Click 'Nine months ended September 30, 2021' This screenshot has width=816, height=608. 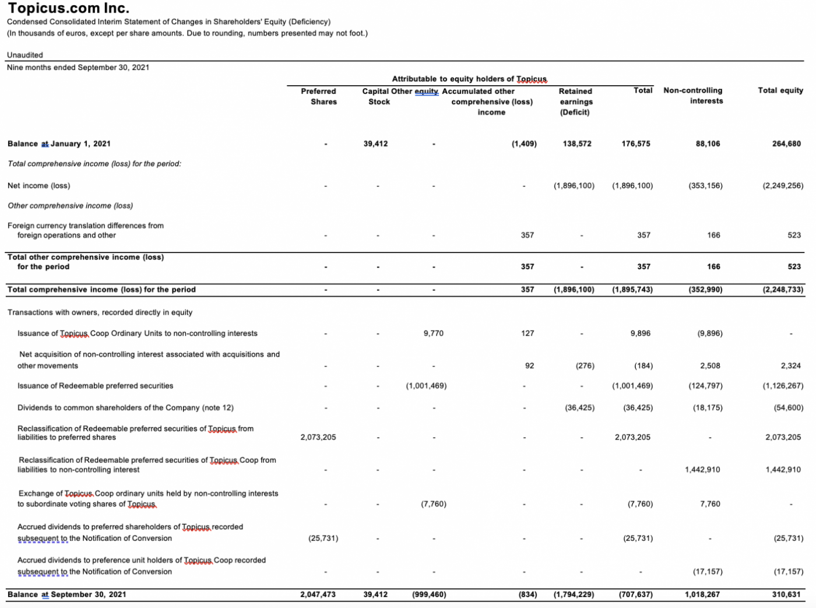coord(78,68)
